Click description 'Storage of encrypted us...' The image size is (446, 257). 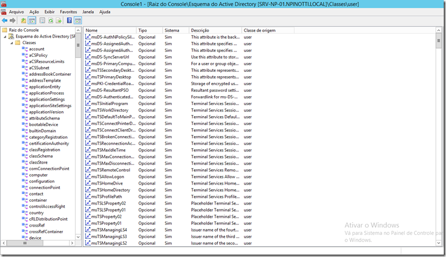(215, 83)
